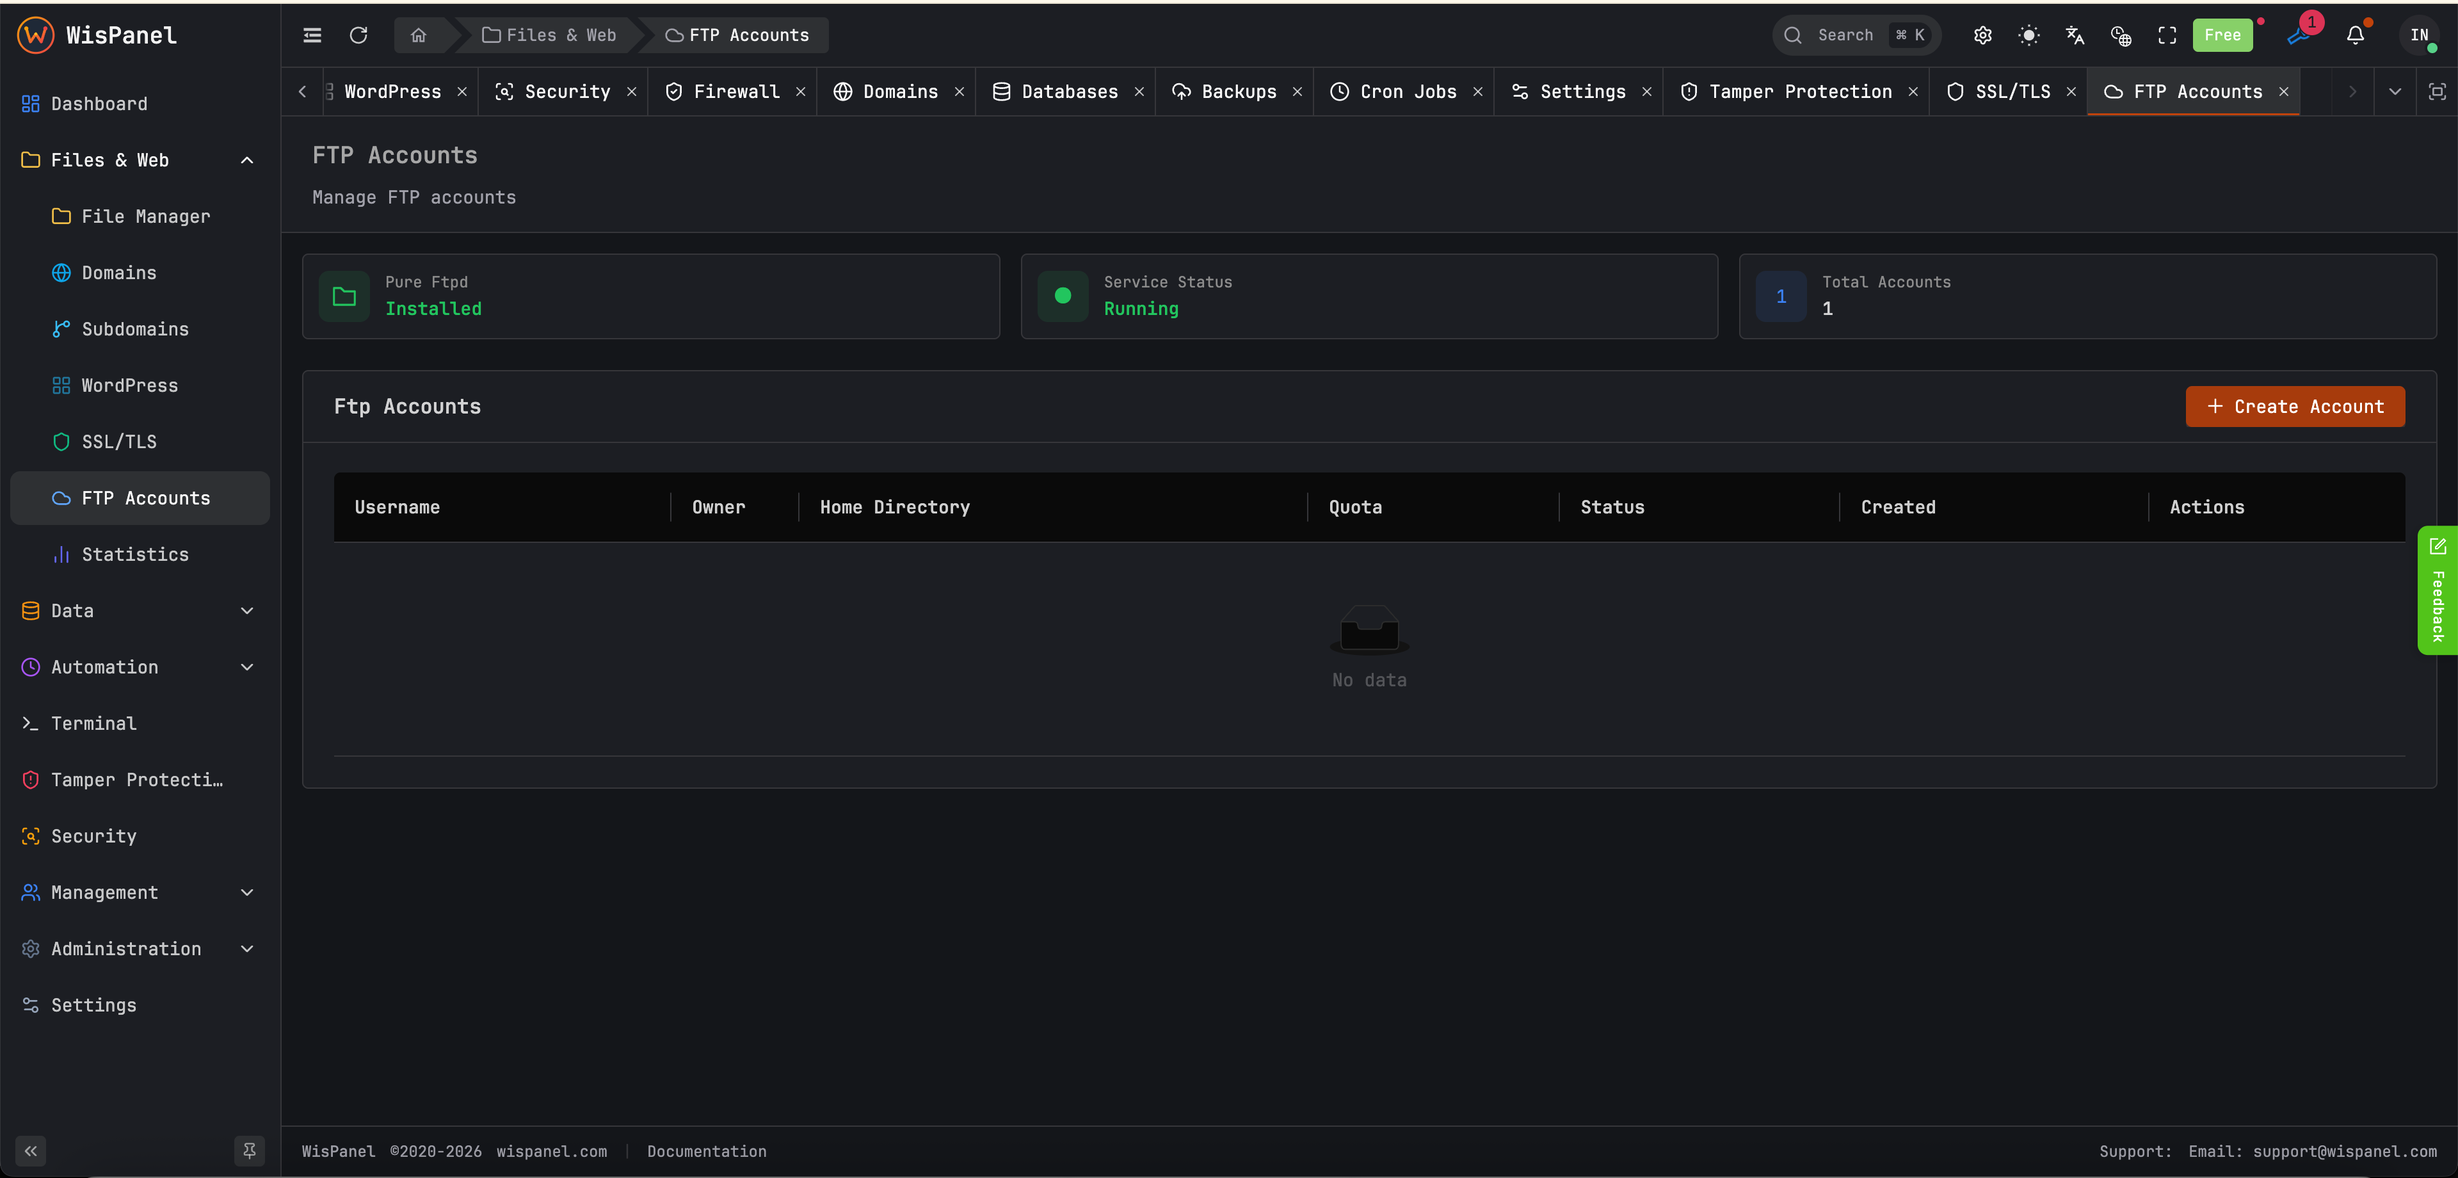Open Subdomains in sidebar

click(140, 328)
